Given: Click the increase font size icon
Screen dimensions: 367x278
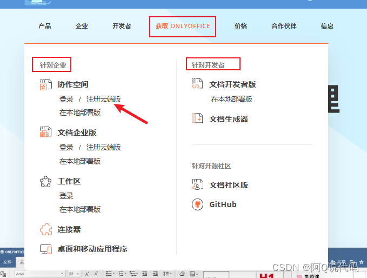Looking at the screenshot, I should 87,274.
